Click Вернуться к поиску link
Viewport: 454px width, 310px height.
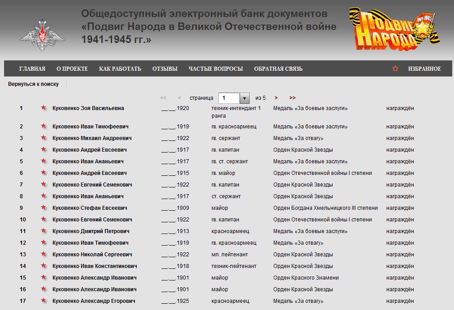click(33, 84)
